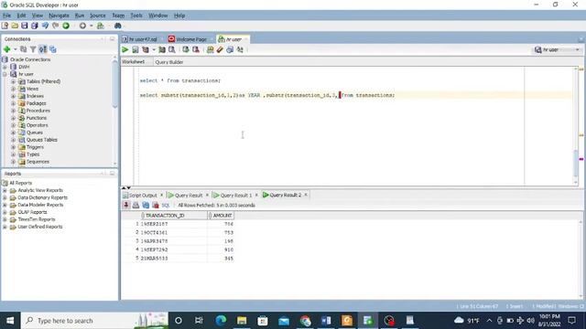The image size is (586, 329).
Task: Open Word from the taskbar
Action: [x=326, y=321]
